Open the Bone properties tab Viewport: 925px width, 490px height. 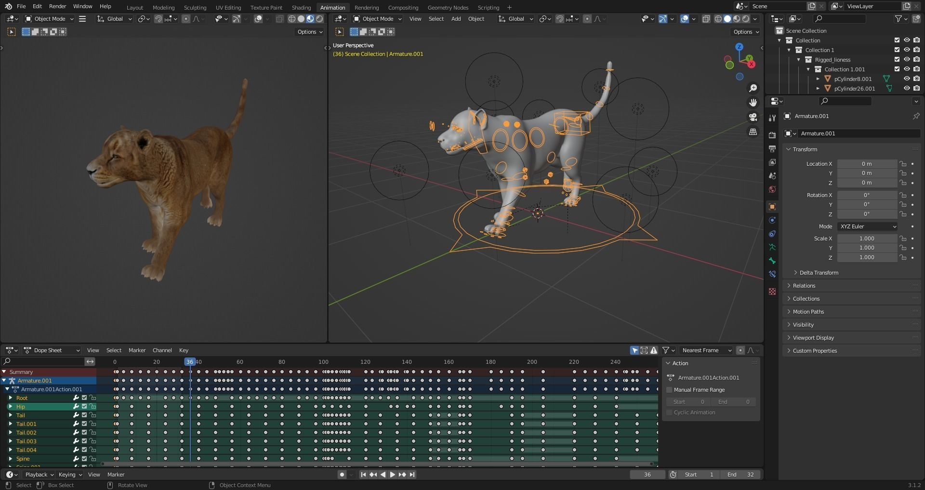click(772, 261)
